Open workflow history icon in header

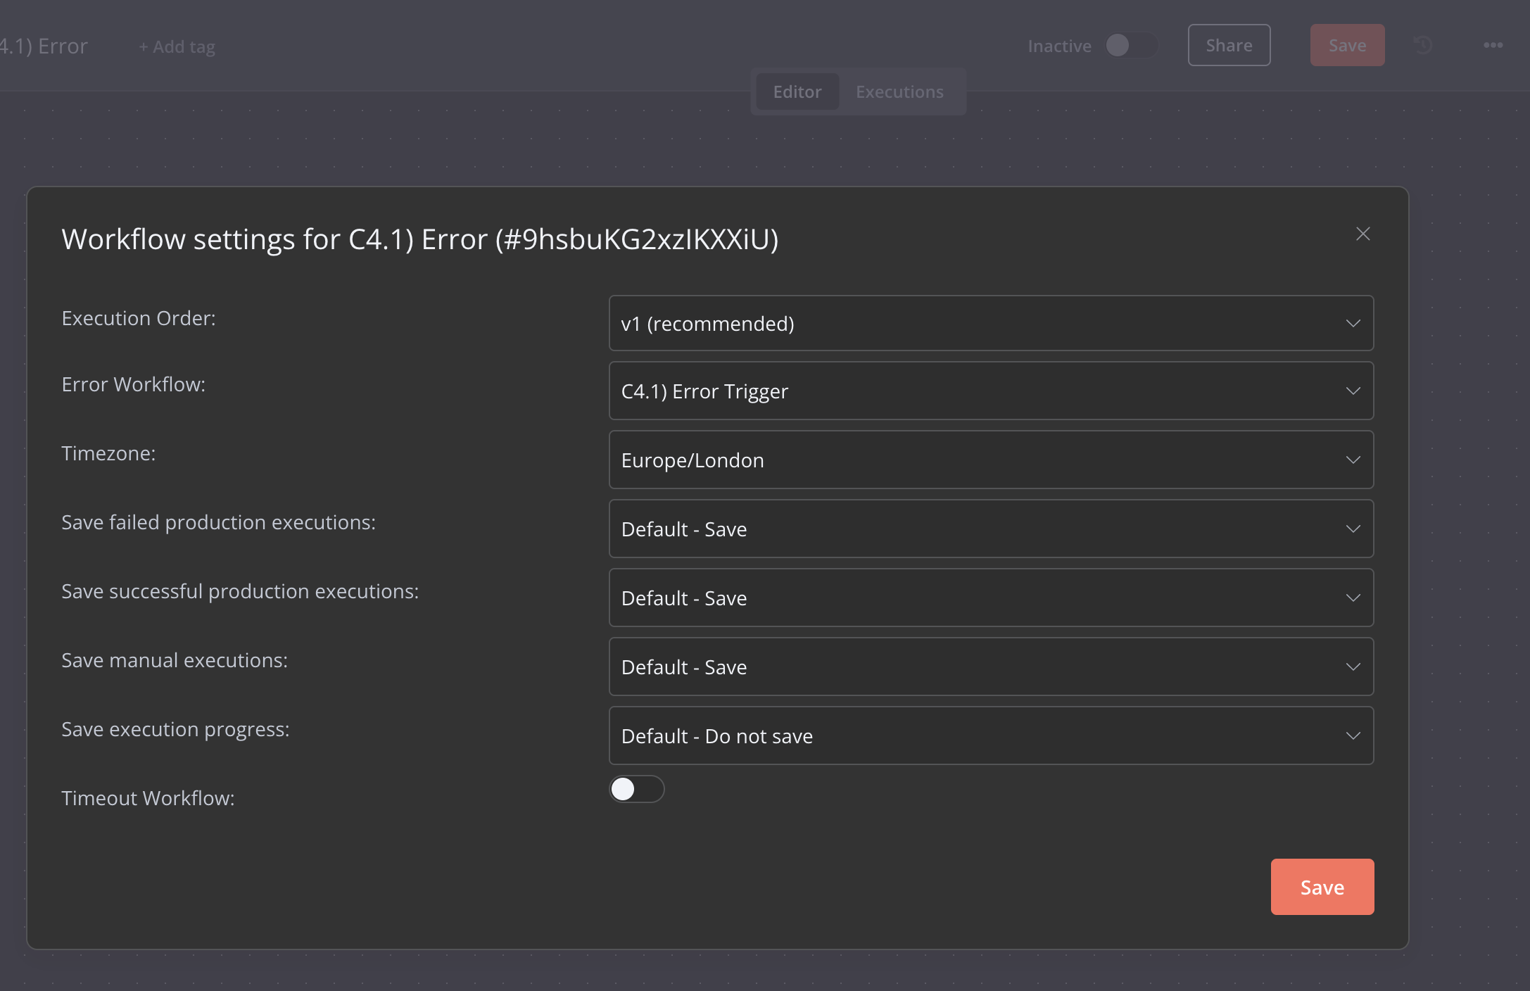tap(1423, 46)
